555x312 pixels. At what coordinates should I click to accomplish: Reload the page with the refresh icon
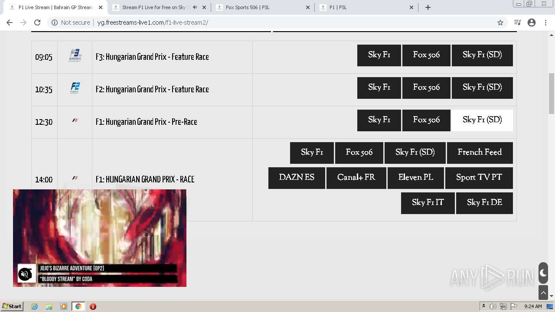click(37, 23)
